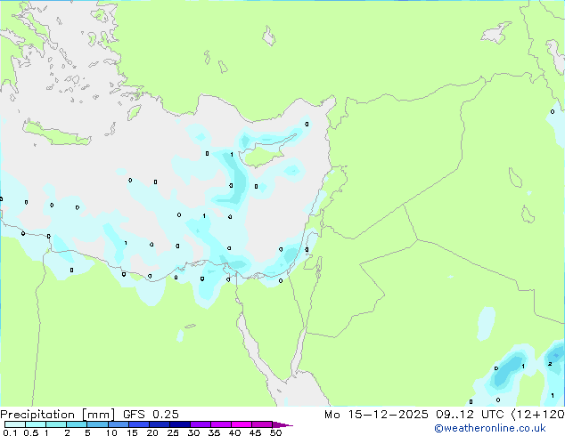This screenshot has width=565, height=436.
Task: Select the legend swatch between 2 and 5
Action: point(77,424)
